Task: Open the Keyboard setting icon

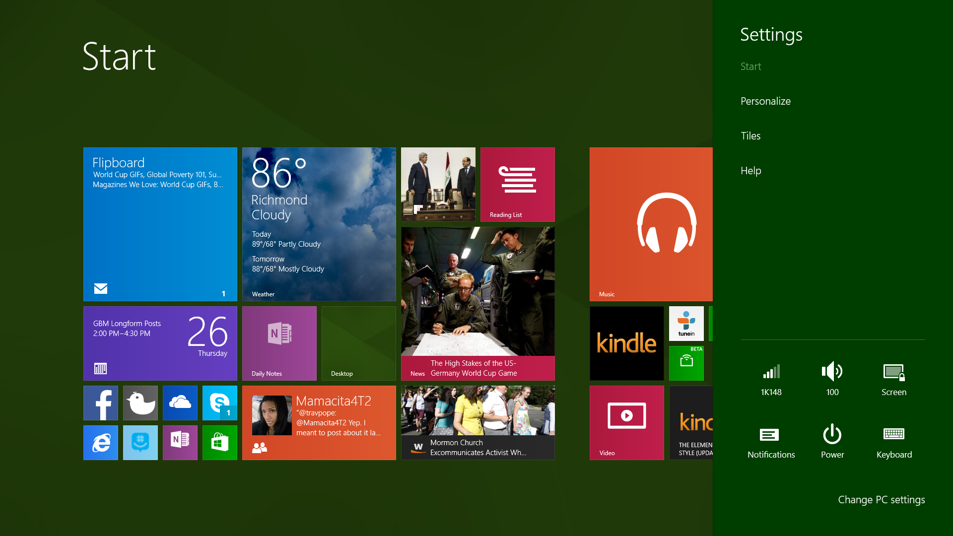Action: pyautogui.click(x=894, y=442)
